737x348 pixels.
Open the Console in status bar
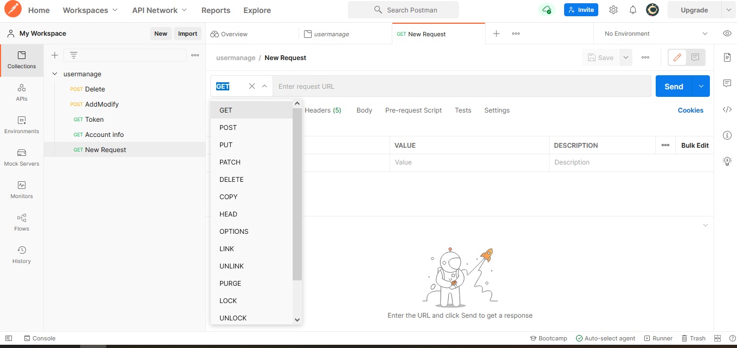[x=40, y=338]
